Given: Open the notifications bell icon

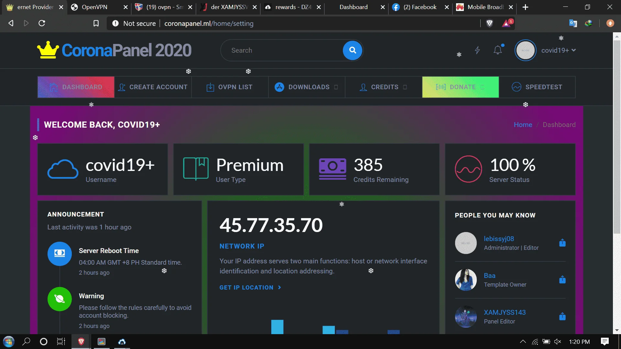Looking at the screenshot, I should tap(498, 50).
